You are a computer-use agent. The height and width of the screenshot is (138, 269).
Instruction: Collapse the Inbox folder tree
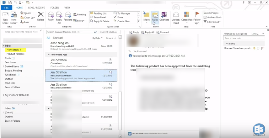3,46
